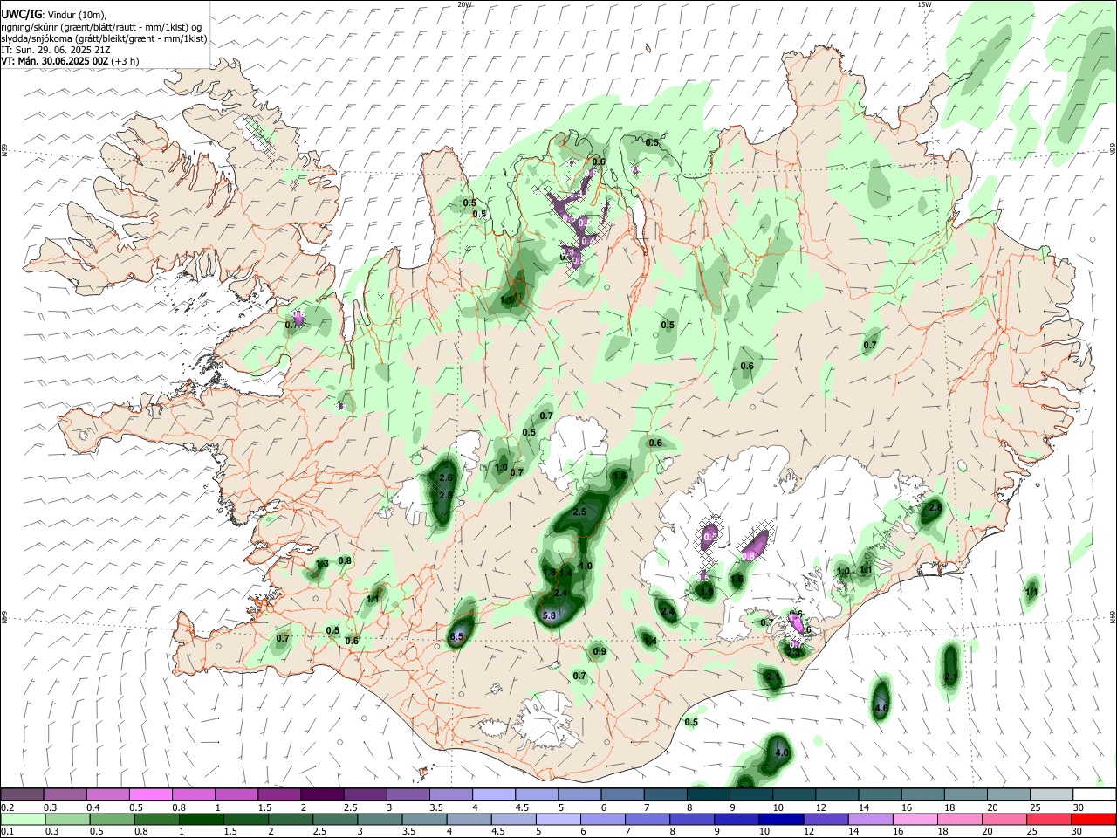This screenshot has height=838, width=1117.
Task: Click the '15W' longitude label
Action: click(924, 4)
